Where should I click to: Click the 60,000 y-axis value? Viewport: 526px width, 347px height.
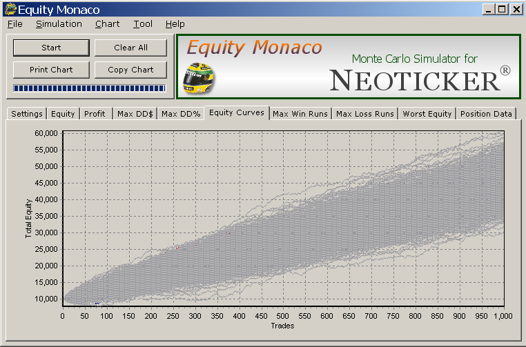click(46, 133)
